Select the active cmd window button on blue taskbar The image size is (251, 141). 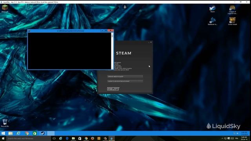pyautogui.click(x=51, y=133)
